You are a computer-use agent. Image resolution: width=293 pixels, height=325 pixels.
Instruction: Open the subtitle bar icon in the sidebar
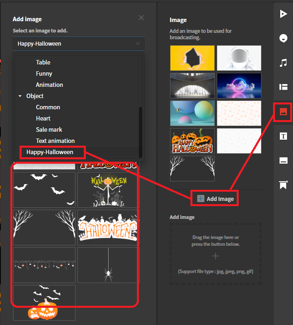pos(283,161)
